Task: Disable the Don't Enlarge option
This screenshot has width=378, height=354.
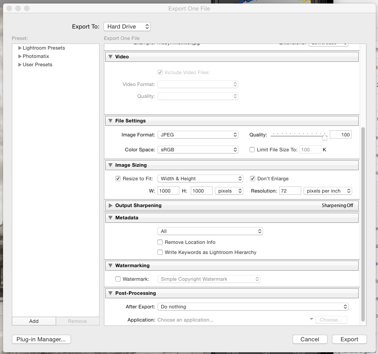Action: [253, 179]
